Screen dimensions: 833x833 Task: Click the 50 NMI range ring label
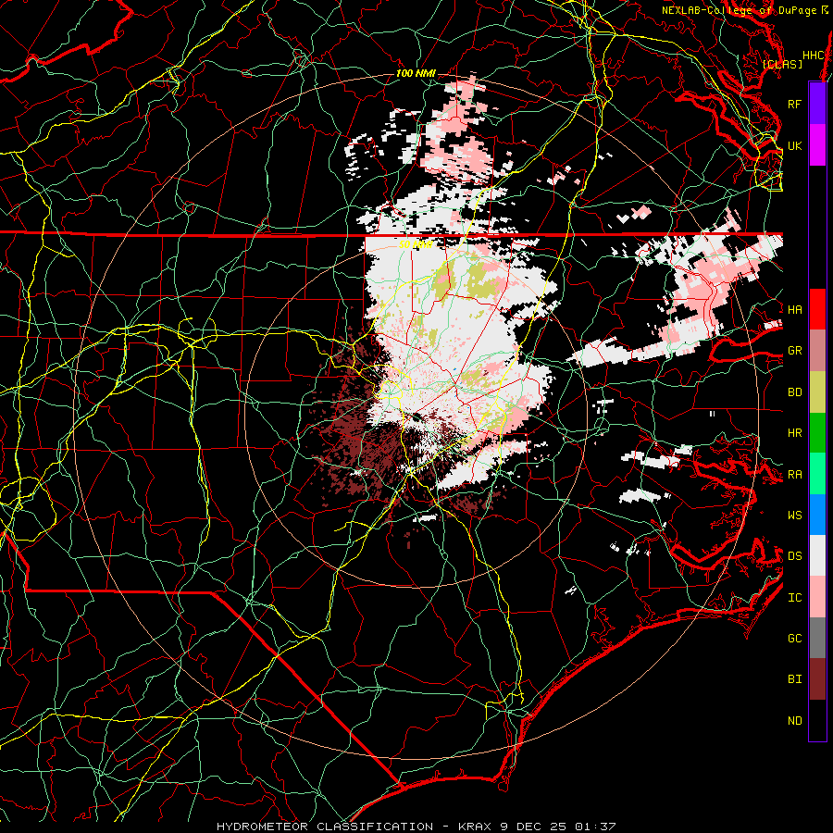point(416,244)
